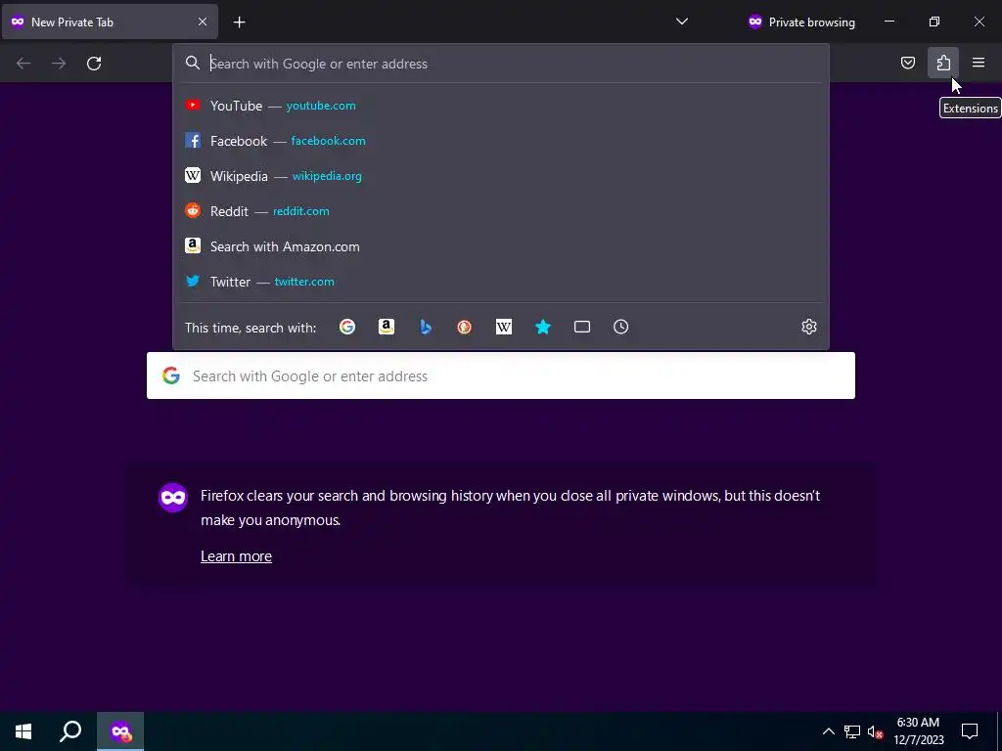Go back one page
1002x751 pixels.
[x=23, y=63]
